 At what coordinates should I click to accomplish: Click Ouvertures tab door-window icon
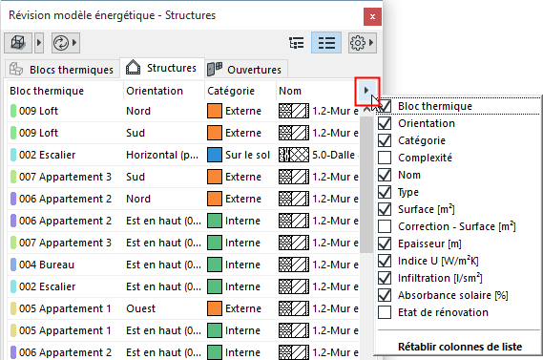coord(215,69)
